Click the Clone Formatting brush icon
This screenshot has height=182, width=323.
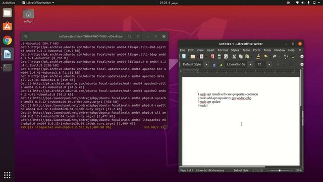click(258, 56)
